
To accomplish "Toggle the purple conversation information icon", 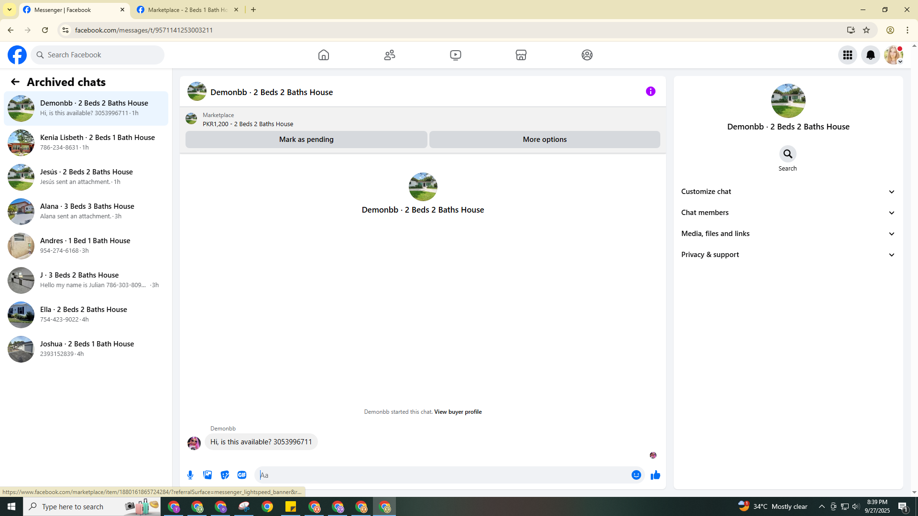I will (x=650, y=91).
